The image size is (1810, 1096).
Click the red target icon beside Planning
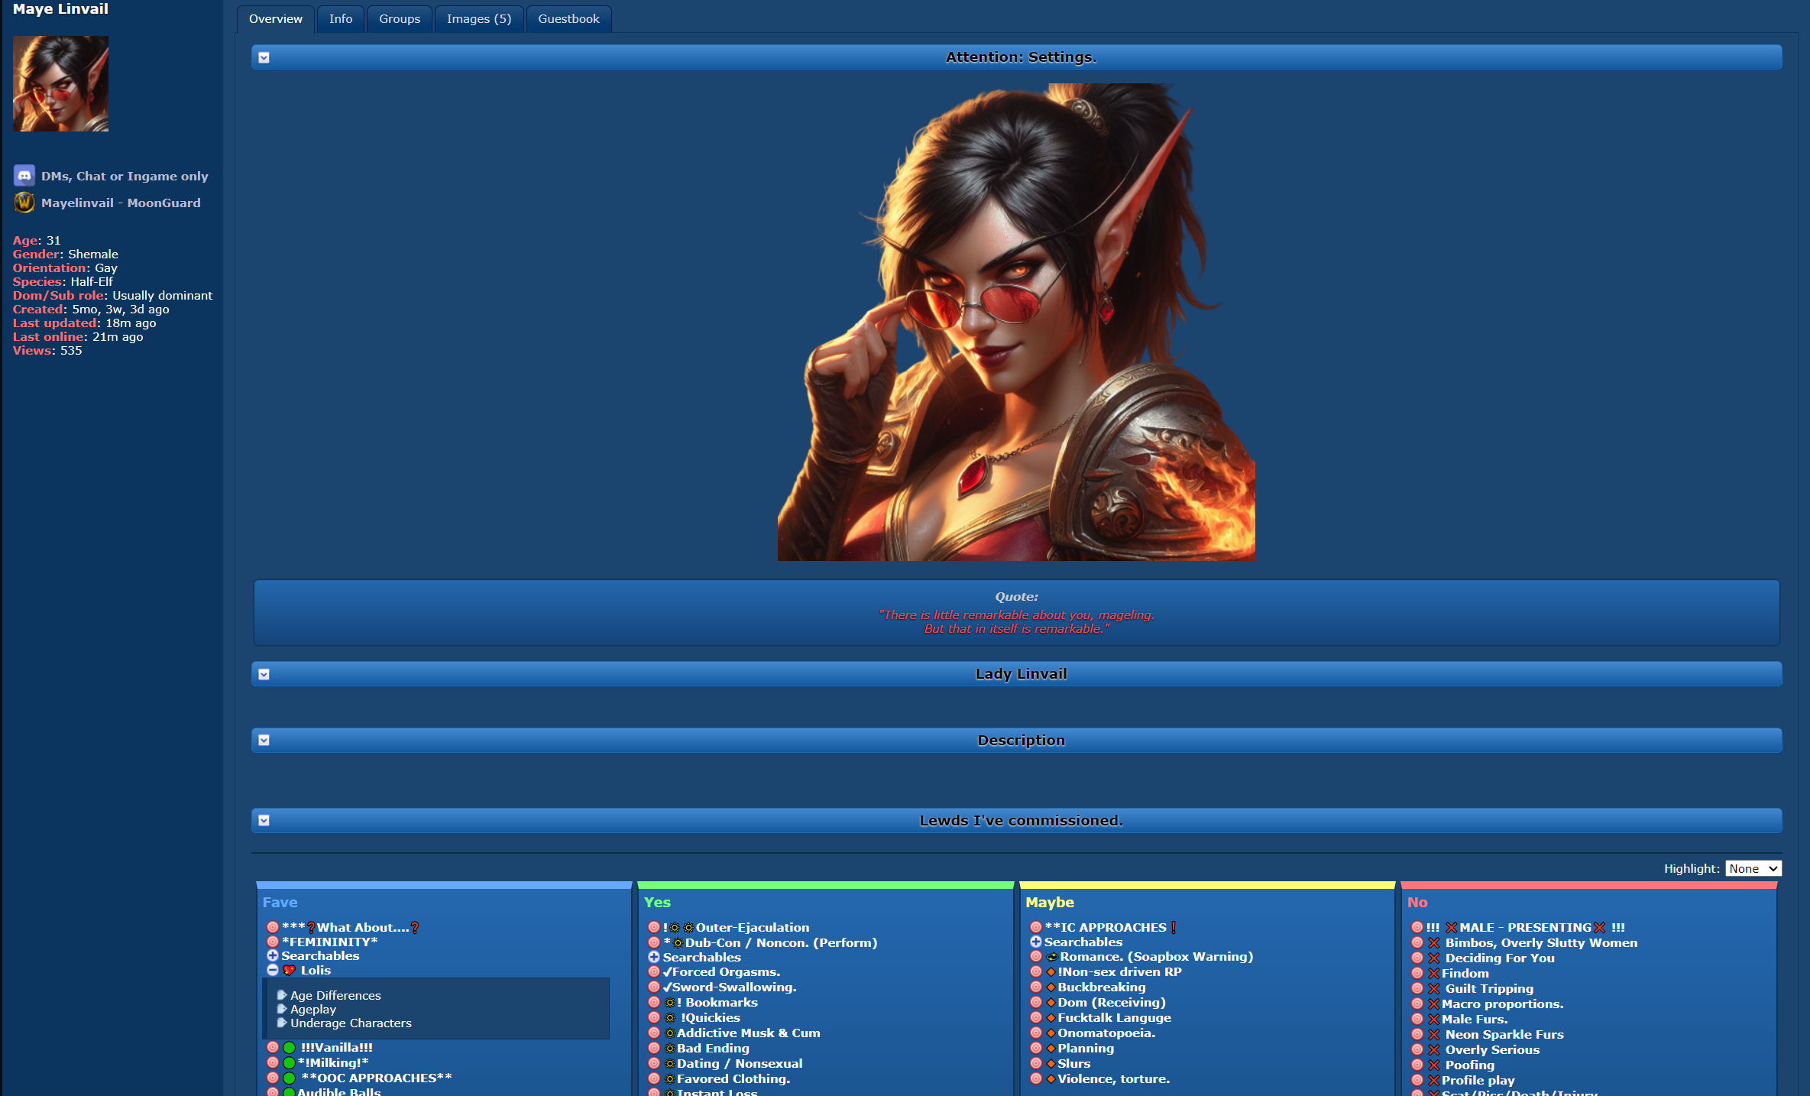1035,1049
